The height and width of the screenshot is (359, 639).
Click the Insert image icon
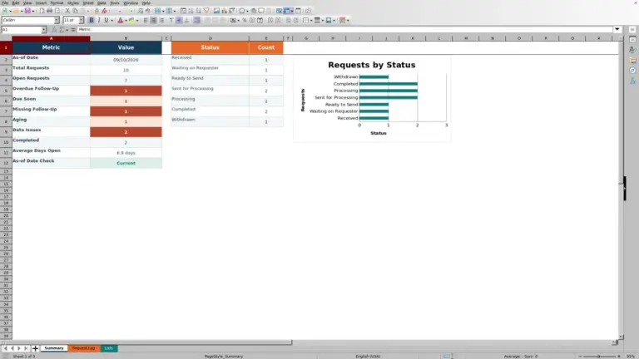pyautogui.click(x=216, y=11)
